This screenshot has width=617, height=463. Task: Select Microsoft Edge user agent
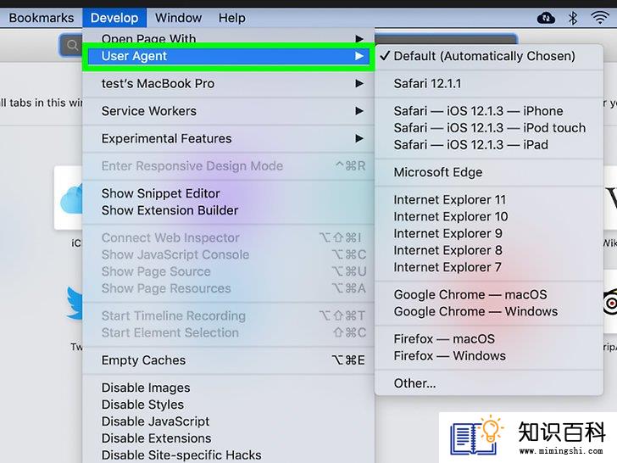(489, 172)
